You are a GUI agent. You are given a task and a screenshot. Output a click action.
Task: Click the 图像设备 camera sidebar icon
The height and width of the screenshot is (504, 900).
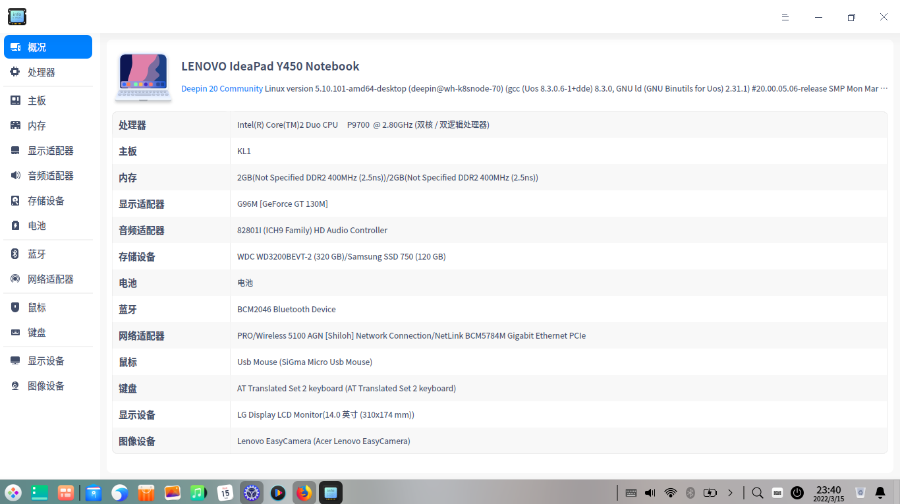click(15, 385)
